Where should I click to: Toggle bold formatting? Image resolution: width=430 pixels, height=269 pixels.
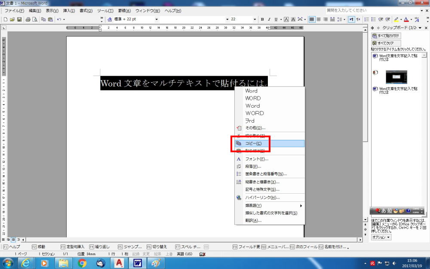262,19
